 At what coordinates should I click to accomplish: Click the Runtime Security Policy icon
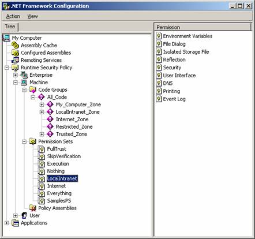coord(15,68)
